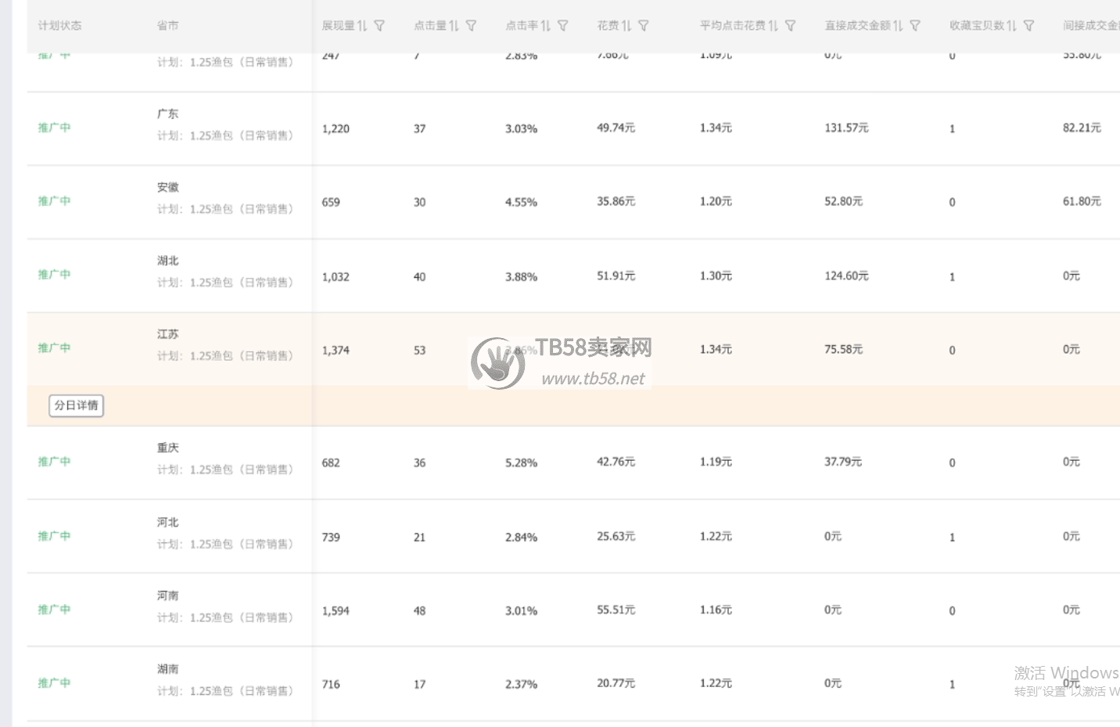Click the 分日详情 button
This screenshot has width=1120, height=727.
tap(76, 405)
